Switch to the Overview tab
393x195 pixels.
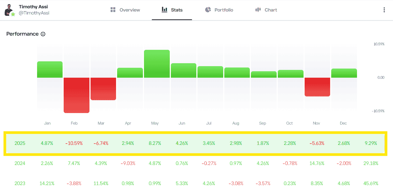[x=129, y=10]
